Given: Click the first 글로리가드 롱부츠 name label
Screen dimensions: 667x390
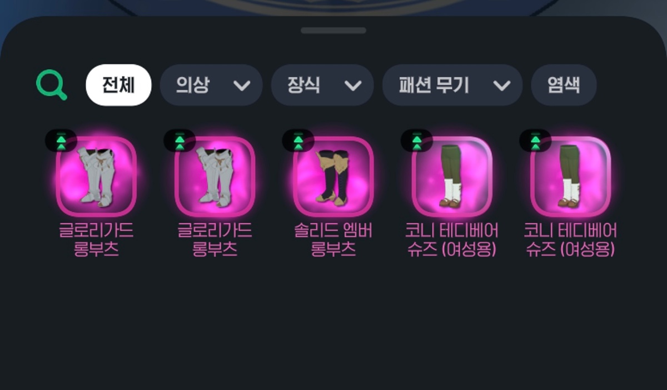Looking at the screenshot, I should pos(96,240).
